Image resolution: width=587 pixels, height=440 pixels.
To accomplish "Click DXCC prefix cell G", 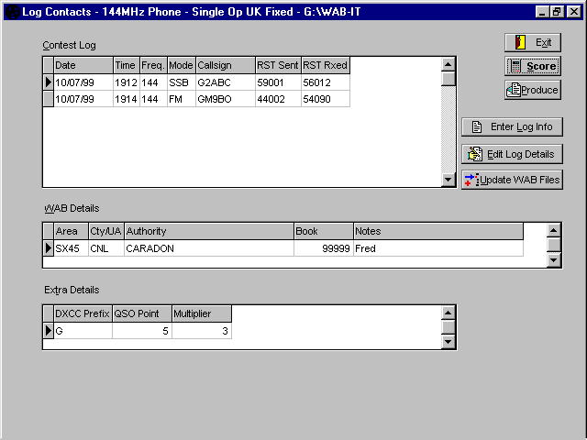I will (x=83, y=330).
